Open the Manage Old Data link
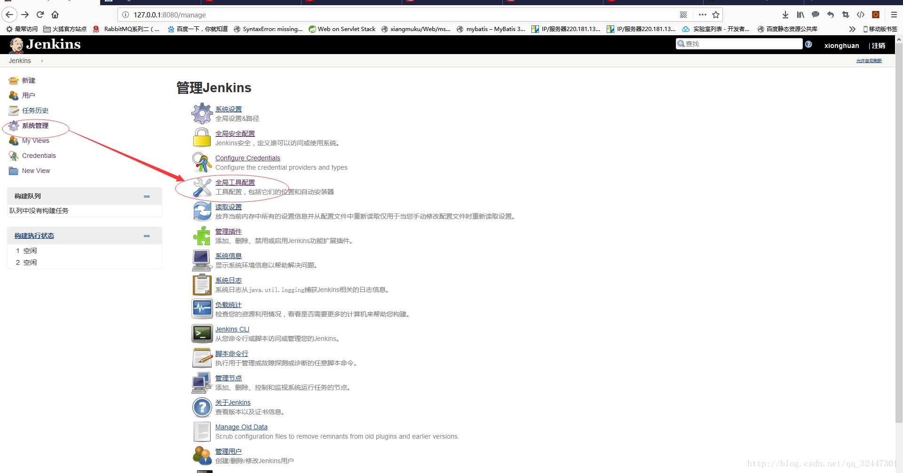 pos(241,427)
